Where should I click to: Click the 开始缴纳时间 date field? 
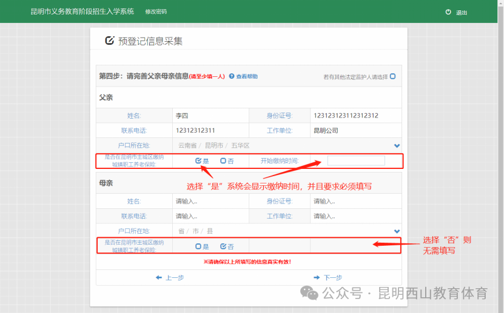[356, 160]
